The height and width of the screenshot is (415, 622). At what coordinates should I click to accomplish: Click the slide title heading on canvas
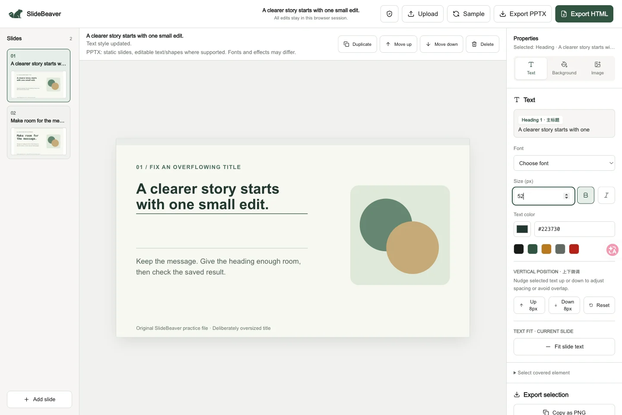tap(207, 197)
